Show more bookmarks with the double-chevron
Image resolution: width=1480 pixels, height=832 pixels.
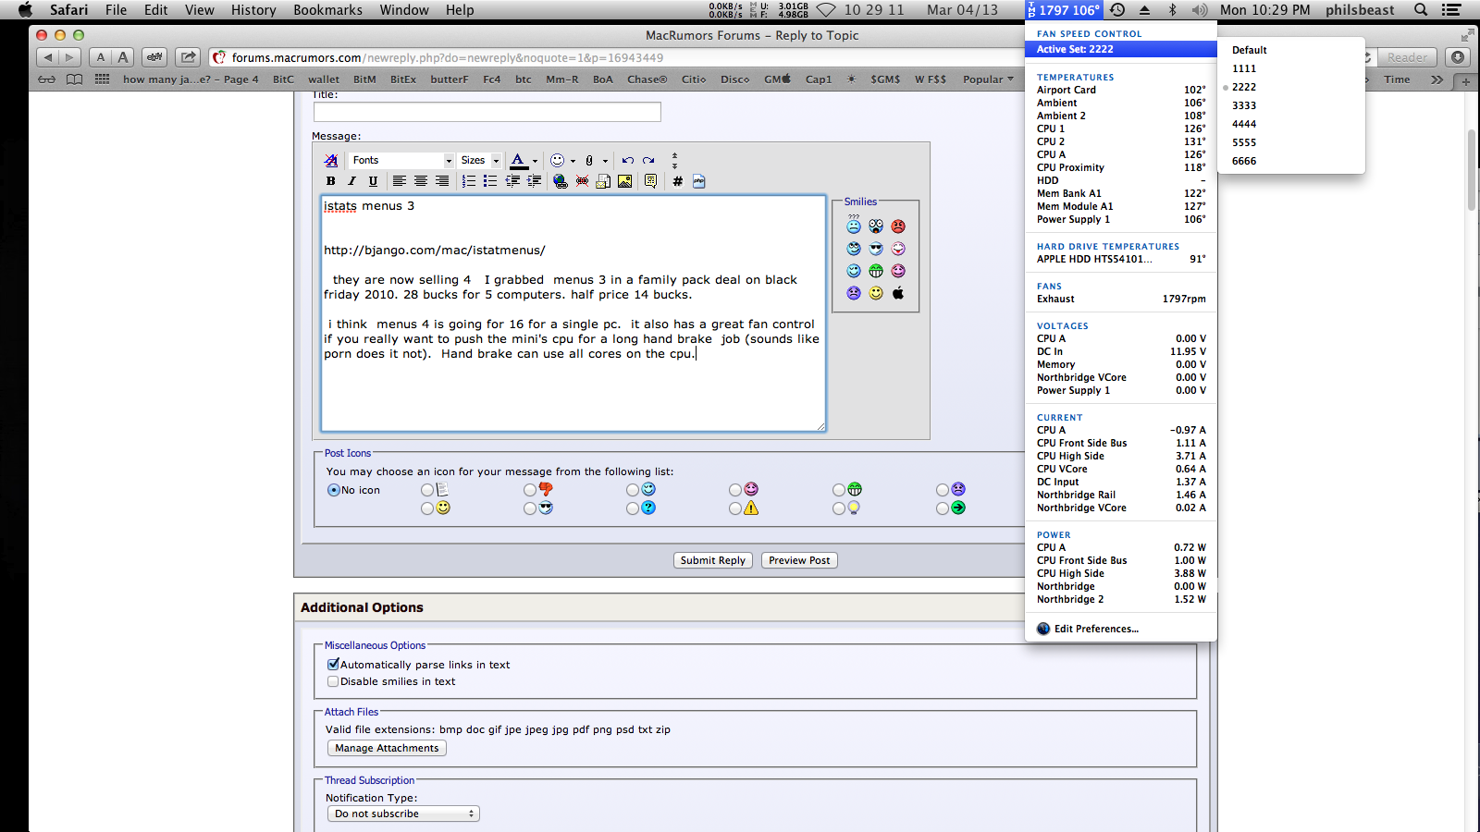[1437, 80]
